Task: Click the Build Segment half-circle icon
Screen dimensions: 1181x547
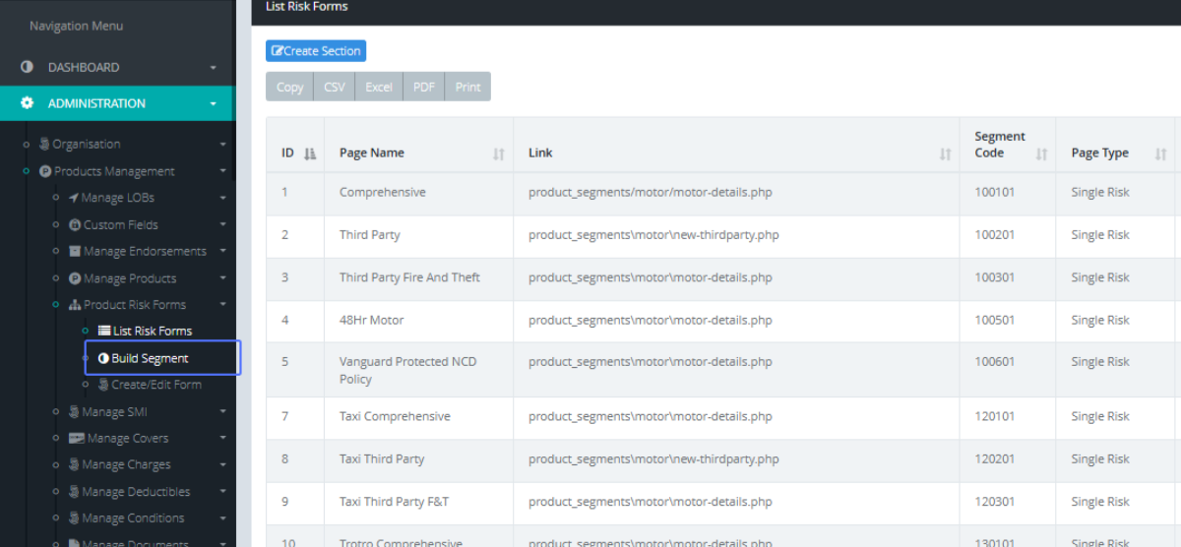Action: (x=103, y=359)
